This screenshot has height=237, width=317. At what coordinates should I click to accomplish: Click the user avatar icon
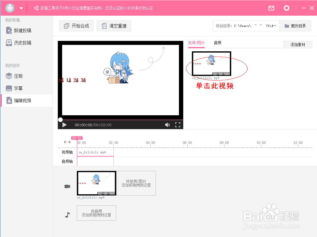point(10,8)
